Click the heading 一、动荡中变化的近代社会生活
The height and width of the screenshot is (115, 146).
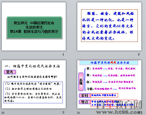coord(32,66)
